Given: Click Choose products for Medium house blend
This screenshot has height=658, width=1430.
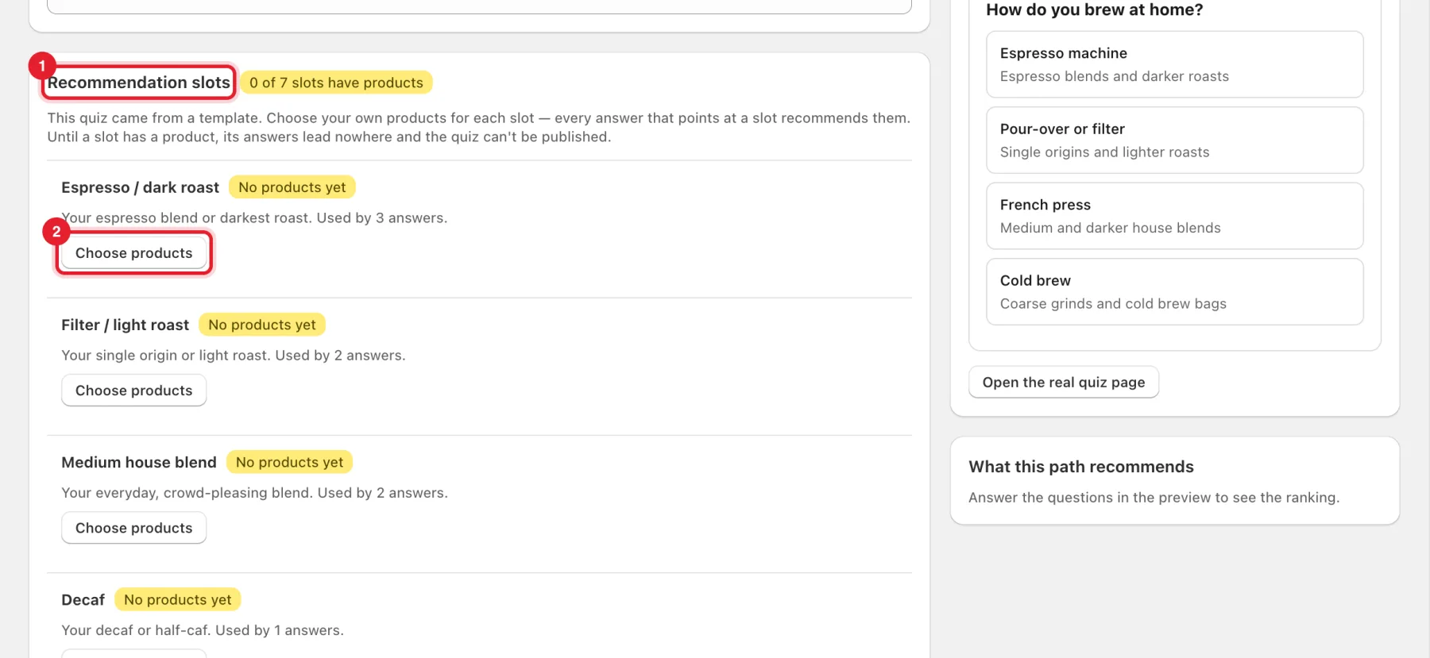Looking at the screenshot, I should pos(133,528).
